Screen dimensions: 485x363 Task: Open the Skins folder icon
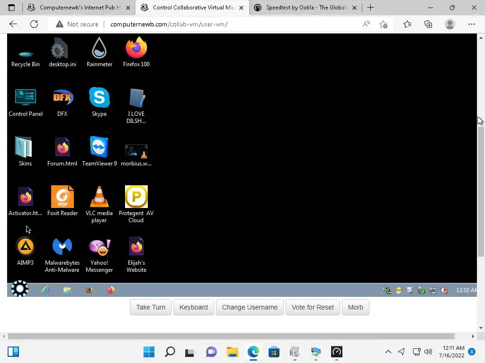click(x=26, y=152)
